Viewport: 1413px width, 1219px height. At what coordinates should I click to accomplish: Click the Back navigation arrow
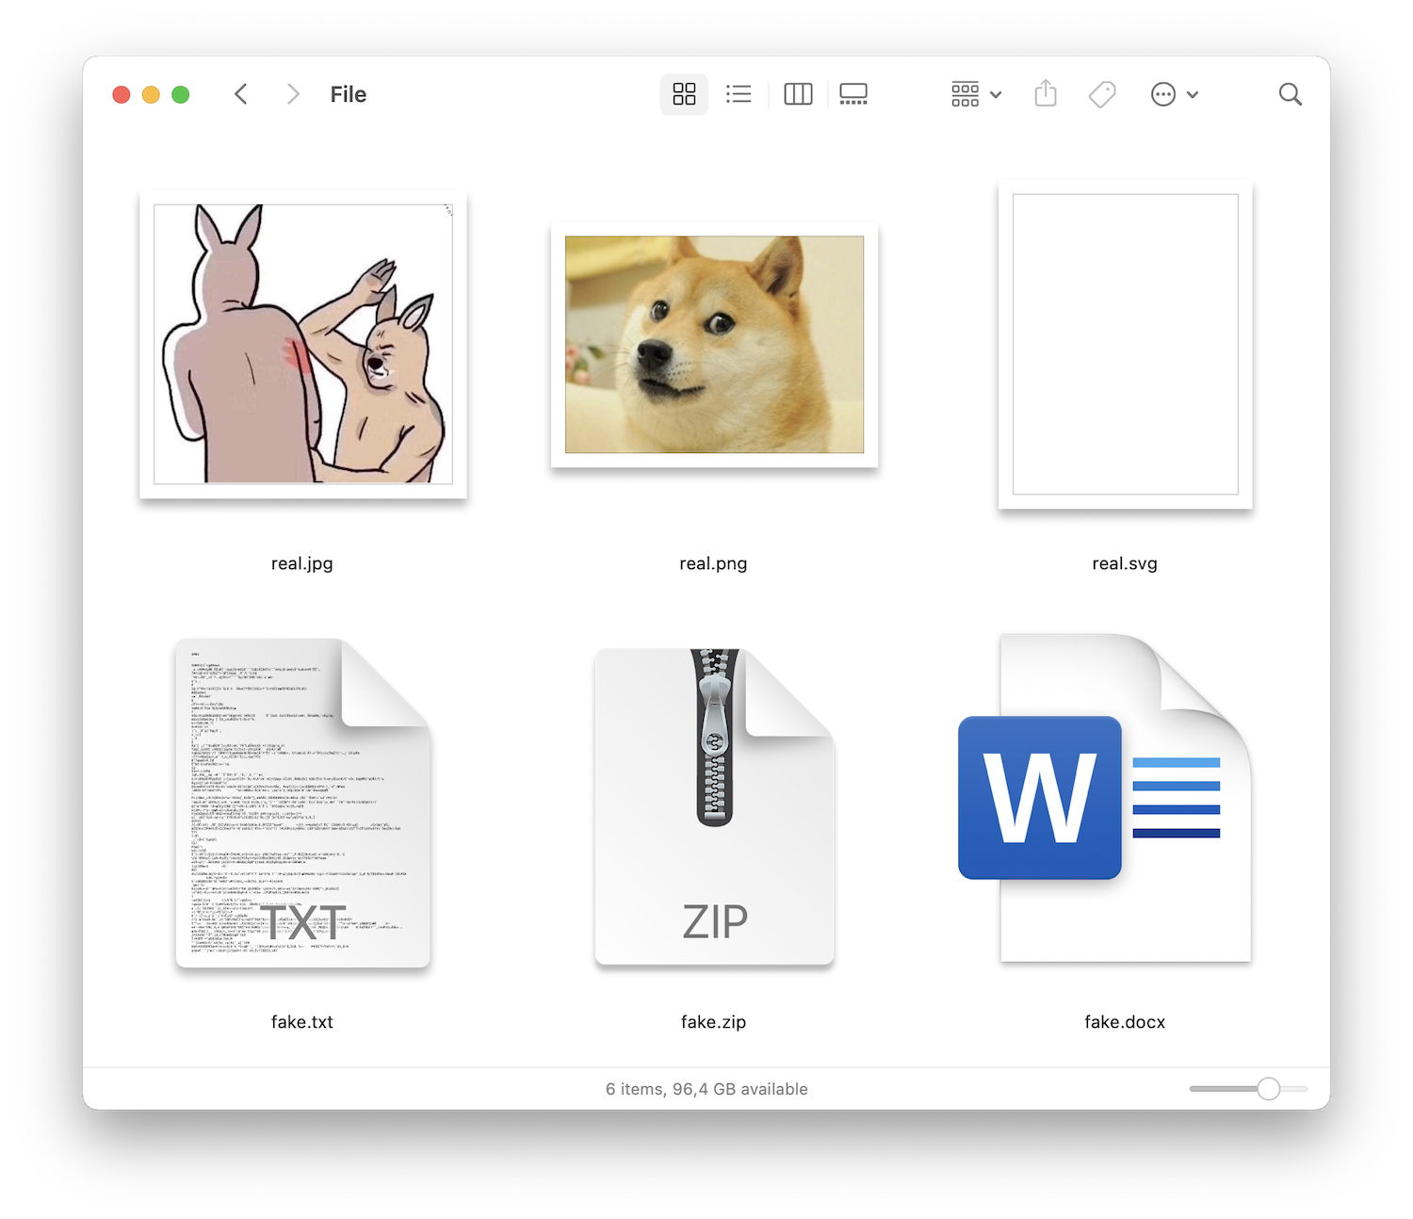click(241, 94)
